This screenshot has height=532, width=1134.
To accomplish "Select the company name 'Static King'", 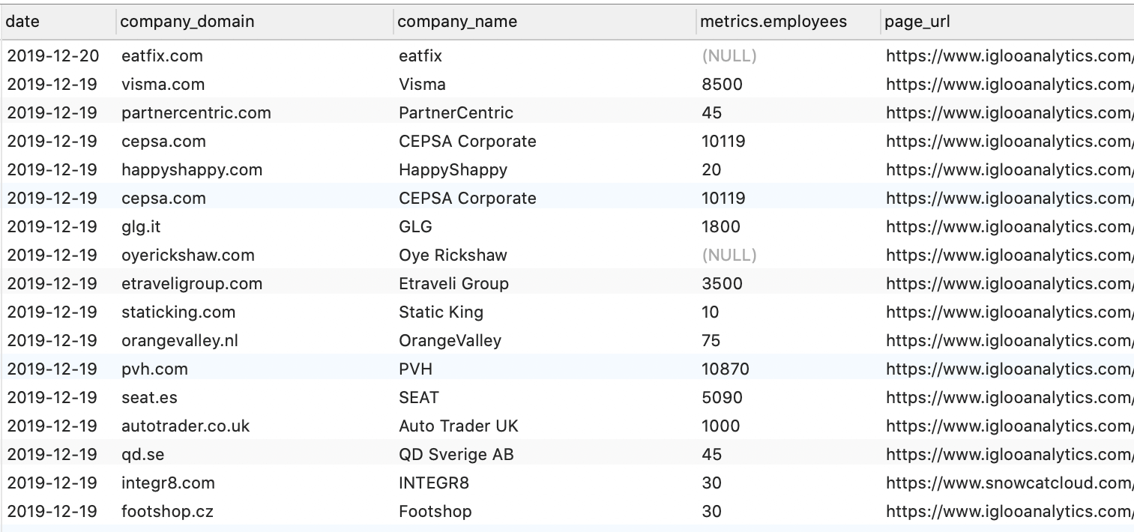I will click(441, 312).
